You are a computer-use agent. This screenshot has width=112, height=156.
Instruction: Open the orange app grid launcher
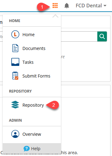55,6
